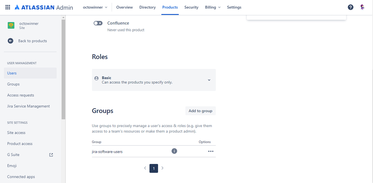This screenshot has height=183, width=373.
Task: Click 'Never used this product' text
Action: pos(126,30)
